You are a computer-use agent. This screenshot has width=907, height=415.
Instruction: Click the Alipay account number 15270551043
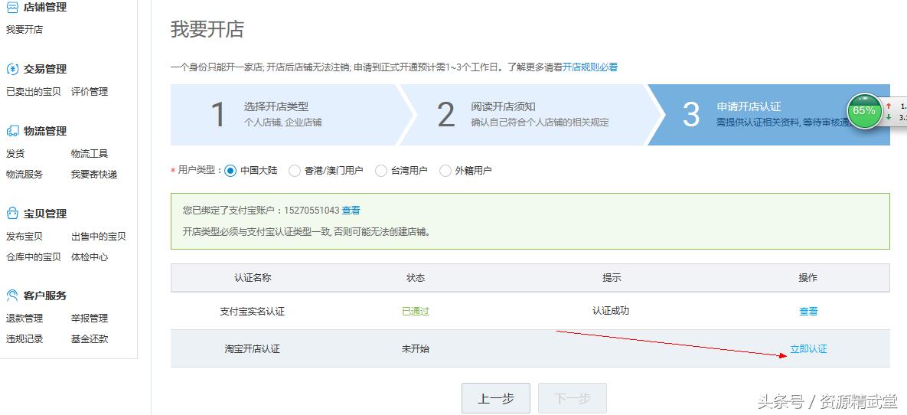pyautogui.click(x=312, y=211)
